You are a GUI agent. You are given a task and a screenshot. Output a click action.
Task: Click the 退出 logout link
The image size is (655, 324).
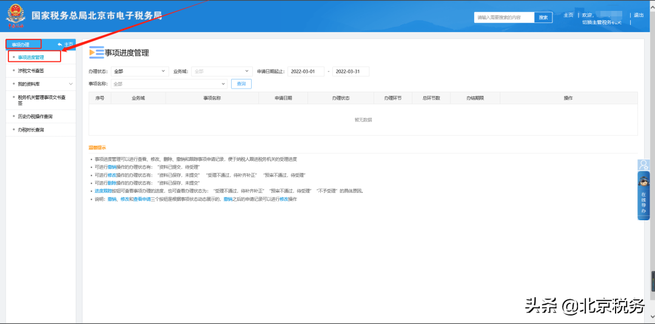[639, 15]
